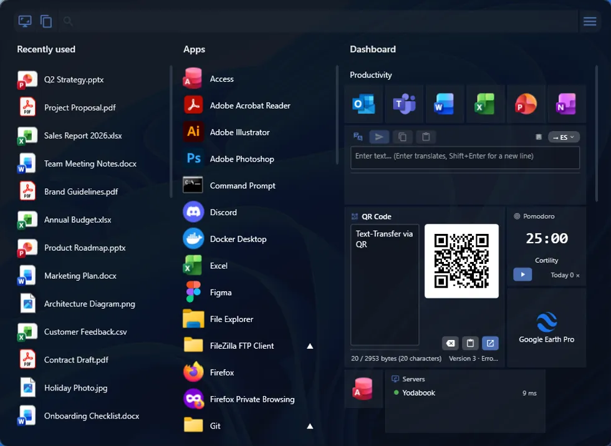Clear QR text with backspace icon
This screenshot has height=446, width=611.
[450, 343]
